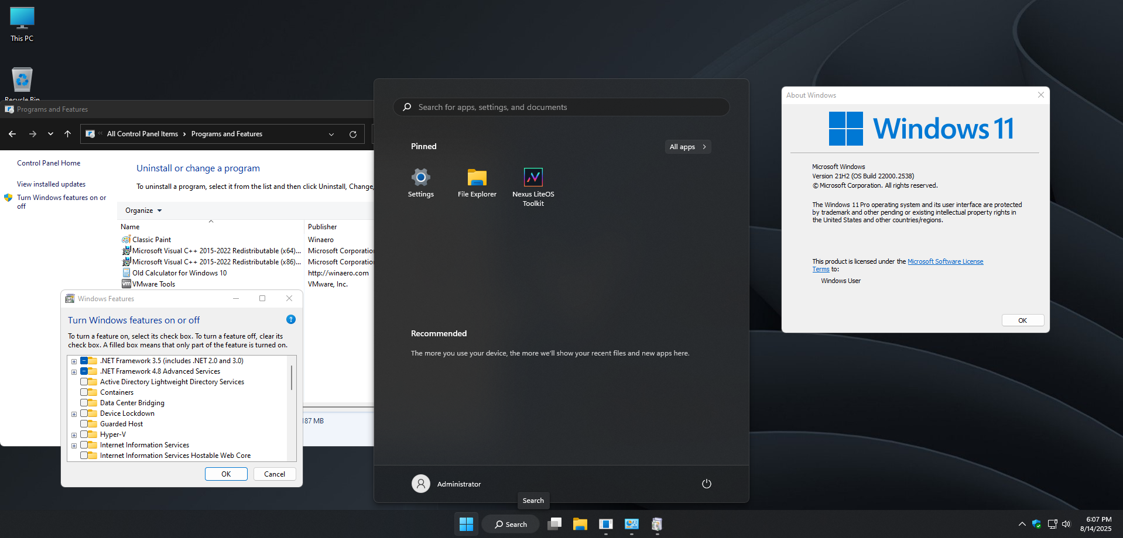Open the address bar history dropdown
The width and height of the screenshot is (1123, 538).
[331, 134]
